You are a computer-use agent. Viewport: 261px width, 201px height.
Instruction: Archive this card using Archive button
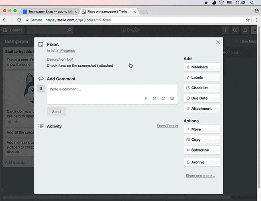[202, 162]
